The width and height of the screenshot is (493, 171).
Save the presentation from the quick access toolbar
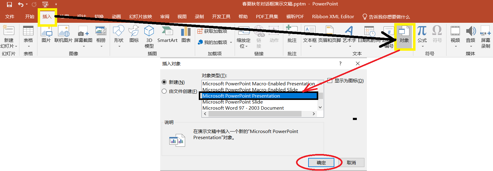click(x=9, y=4)
